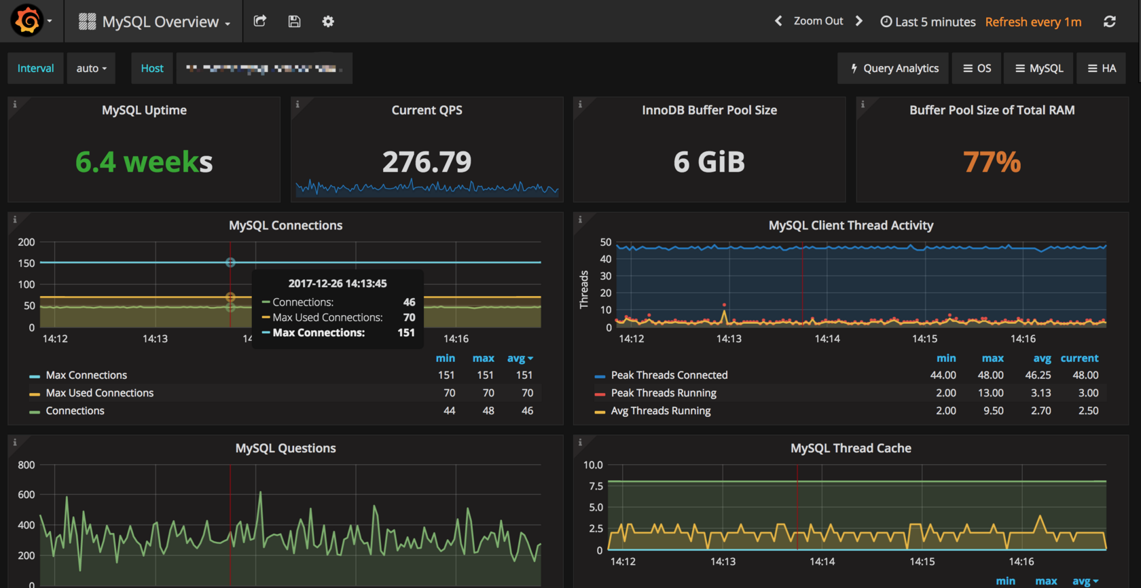Toggle Max Connections series in legend
The width and height of the screenshot is (1141, 588).
pyautogui.click(x=86, y=375)
